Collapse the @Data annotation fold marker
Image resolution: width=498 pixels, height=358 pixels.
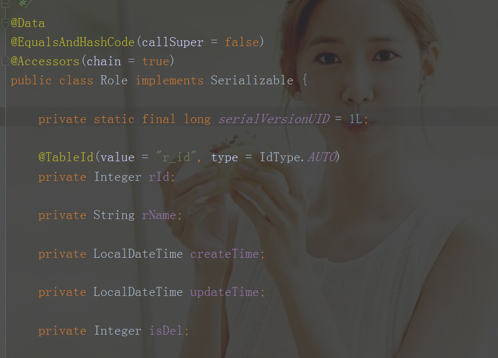pos(5,23)
